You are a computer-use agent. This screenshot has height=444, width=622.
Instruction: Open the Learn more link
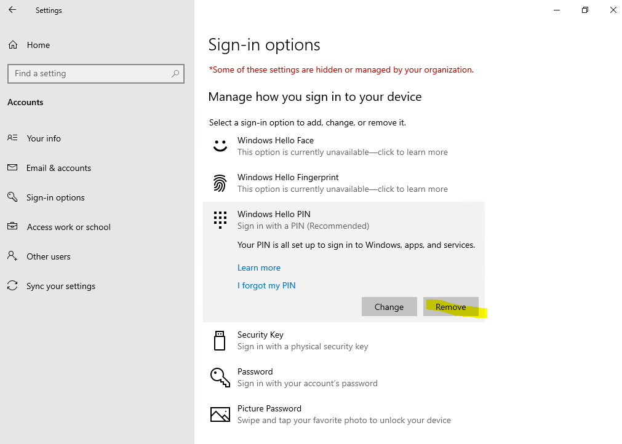point(259,268)
